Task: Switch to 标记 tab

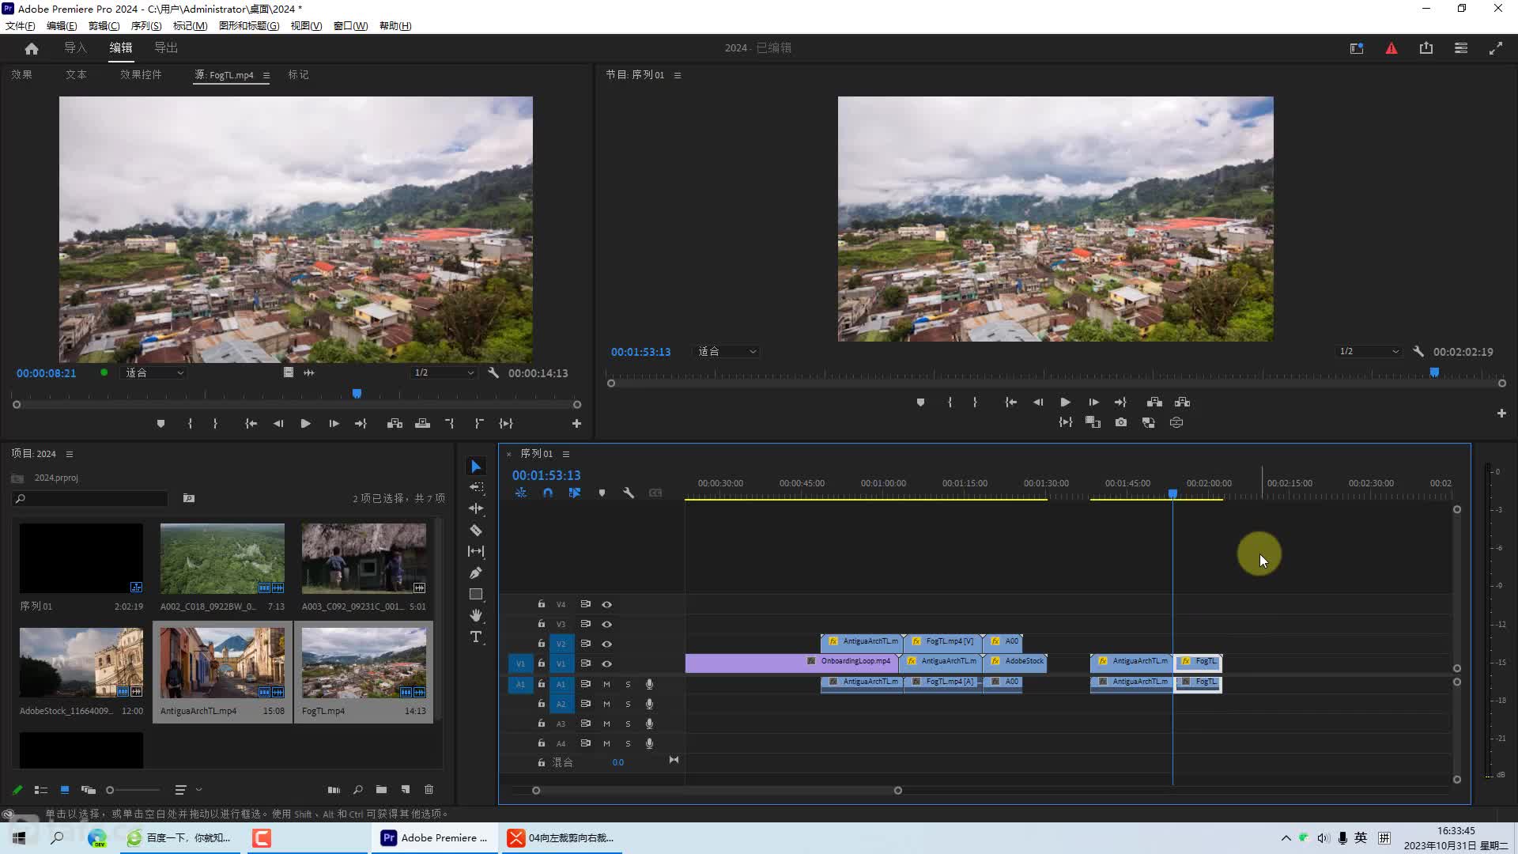Action: (x=298, y=75)
